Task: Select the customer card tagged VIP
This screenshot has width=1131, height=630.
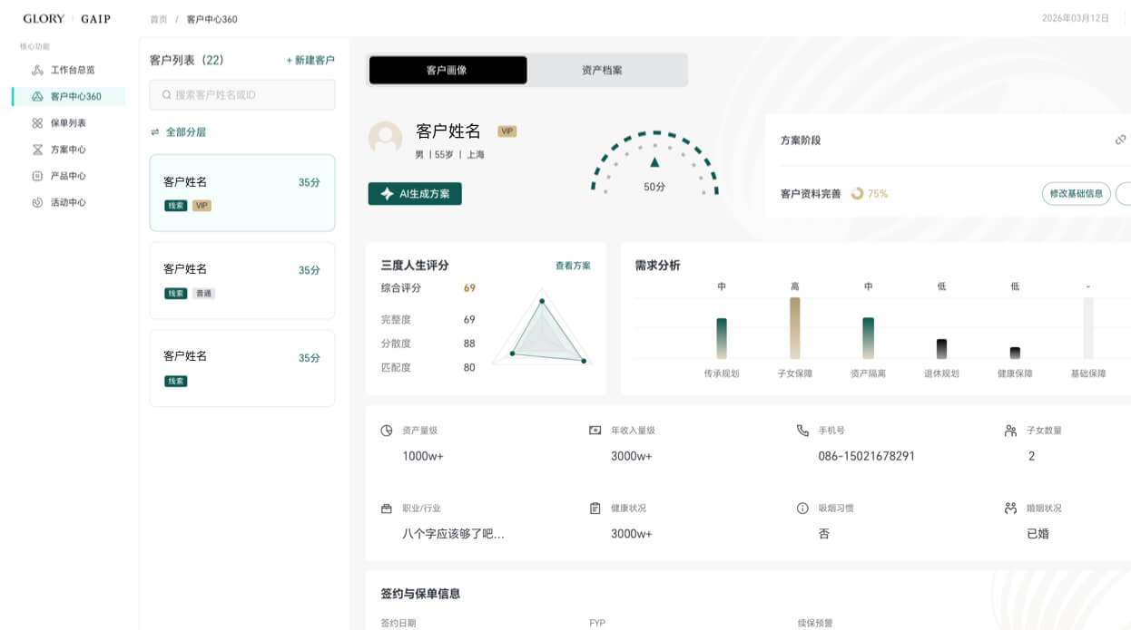Action: [242, 192]
